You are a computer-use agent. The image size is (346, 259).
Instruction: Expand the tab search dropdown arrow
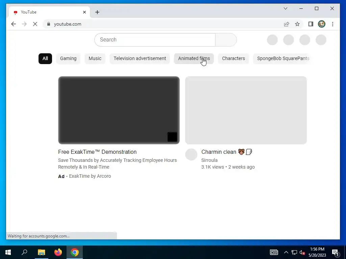(x=285, y=8)
